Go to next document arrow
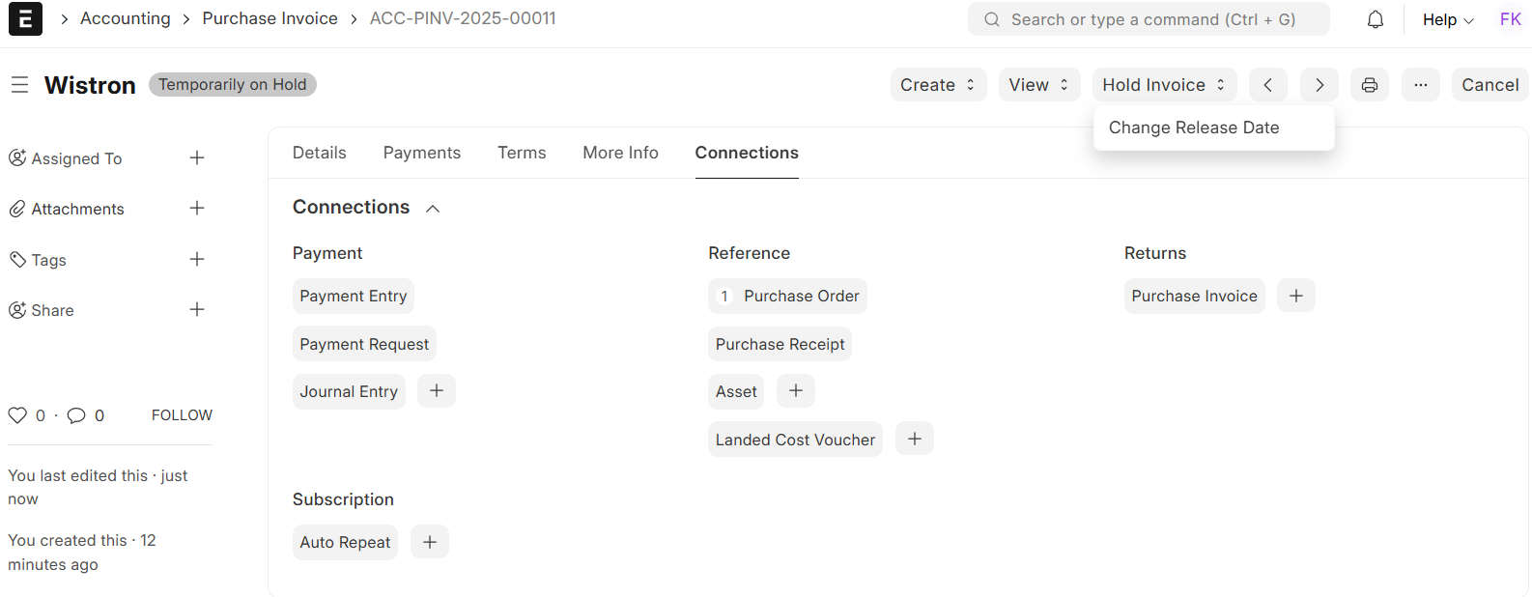Viewport: 1532px width, 597px height. [x=1319, y=85]
